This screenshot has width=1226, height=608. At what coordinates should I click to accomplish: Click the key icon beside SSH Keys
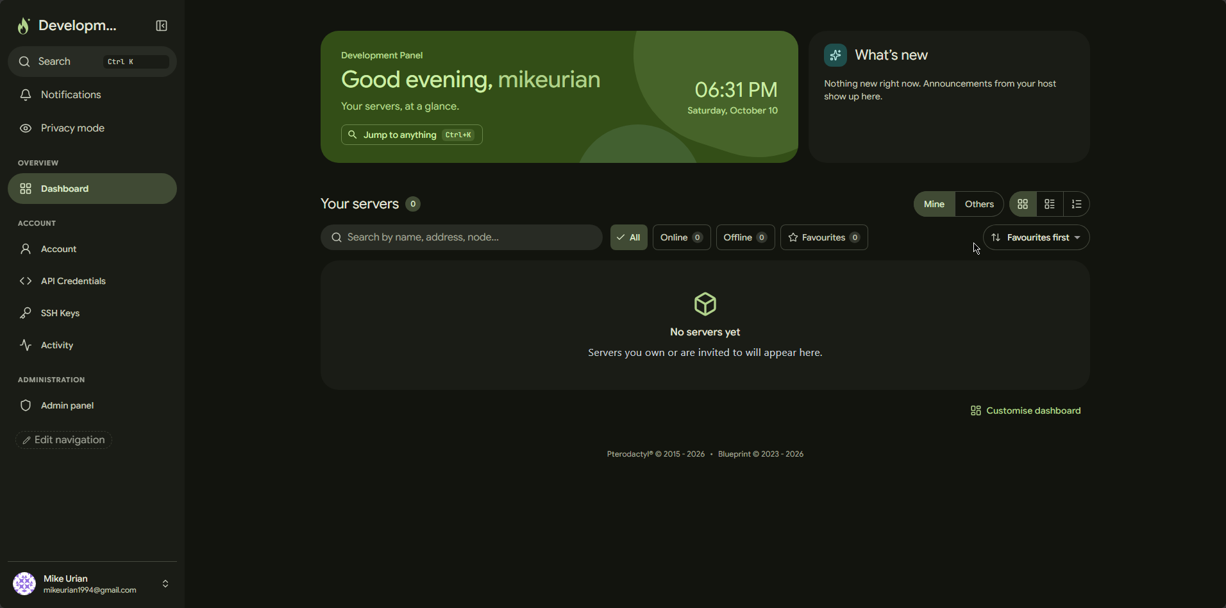coord(26,313)
